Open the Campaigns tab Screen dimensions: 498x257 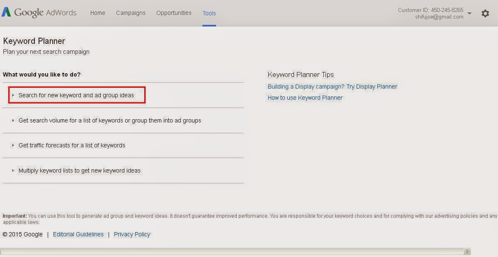(131, 13)
